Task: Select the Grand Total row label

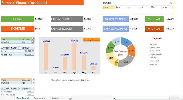Action: point(7,55)
